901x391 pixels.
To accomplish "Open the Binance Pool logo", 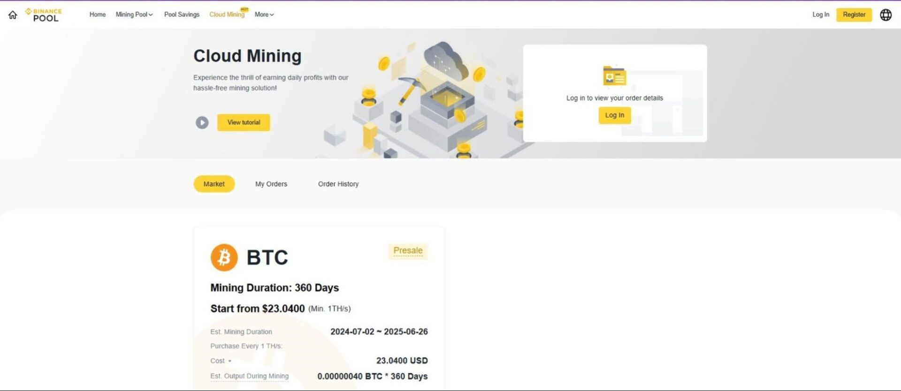I will pos(43,15).
